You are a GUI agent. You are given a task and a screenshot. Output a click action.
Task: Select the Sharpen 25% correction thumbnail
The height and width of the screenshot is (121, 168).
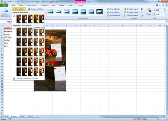36,19
